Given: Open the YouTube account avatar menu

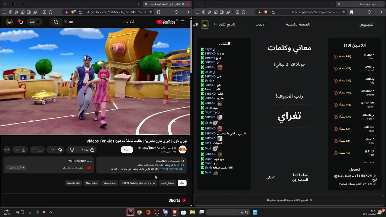Looking at the screenshot, I should [x=10, y=22].
